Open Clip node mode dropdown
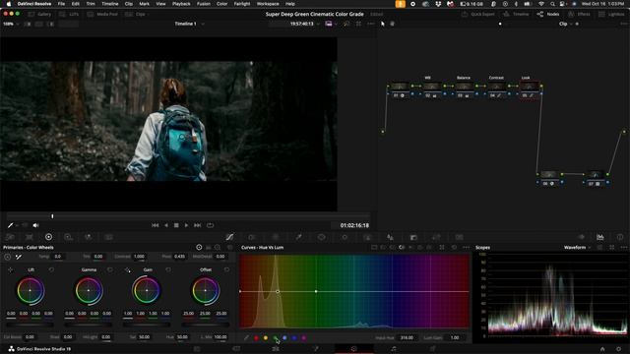This screenshot has height=354, width=630. tap(565, 24)
